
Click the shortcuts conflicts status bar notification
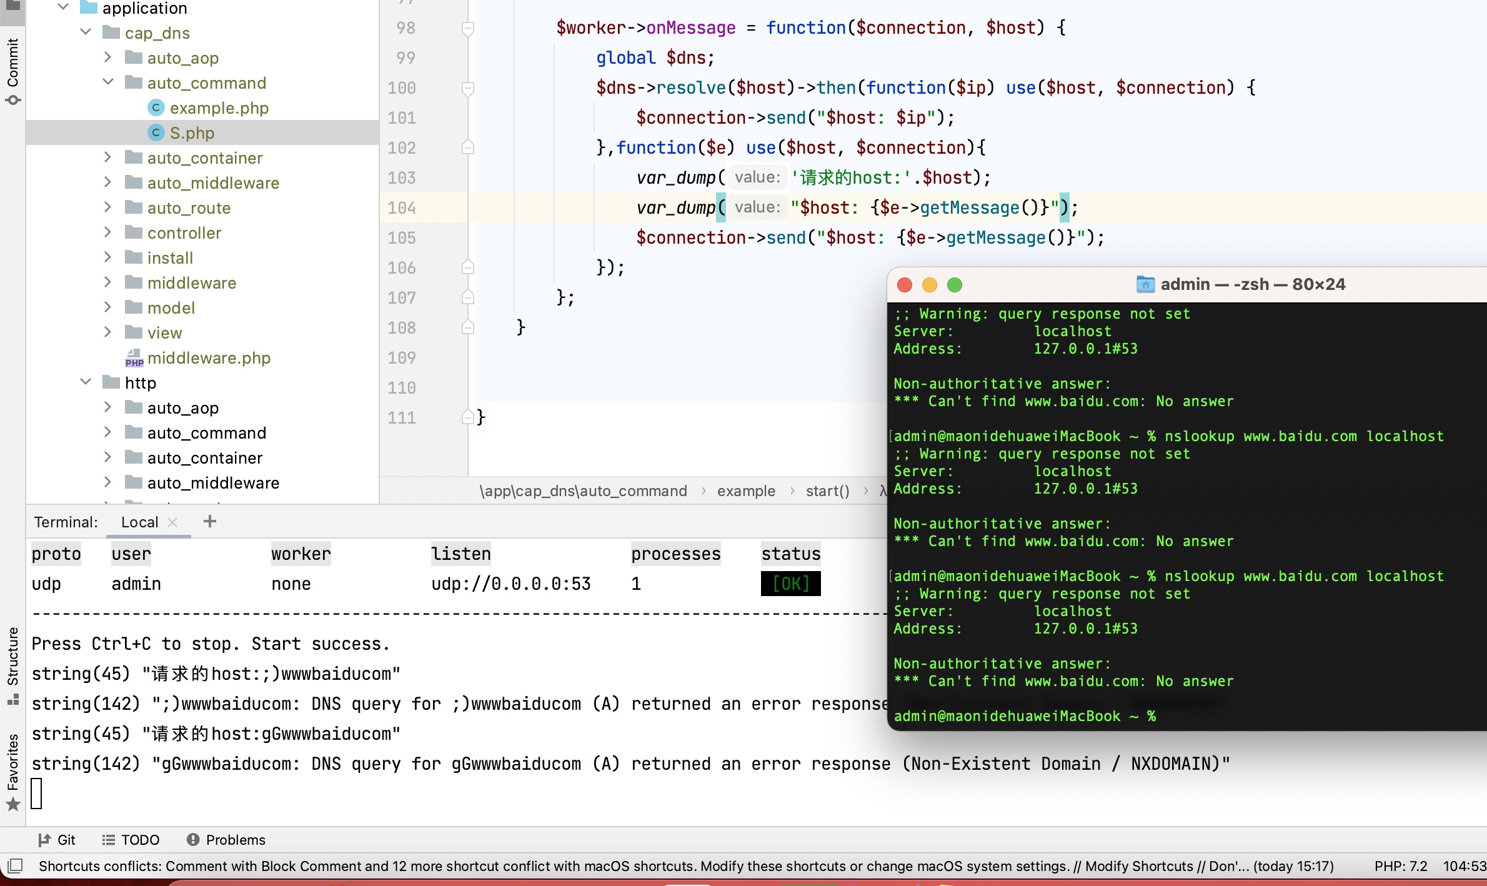pos(686,866)
